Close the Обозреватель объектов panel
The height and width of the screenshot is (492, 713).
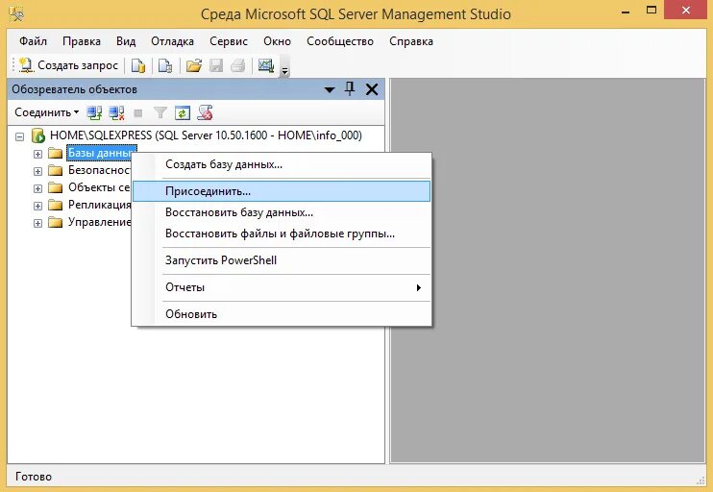(372, 89)
